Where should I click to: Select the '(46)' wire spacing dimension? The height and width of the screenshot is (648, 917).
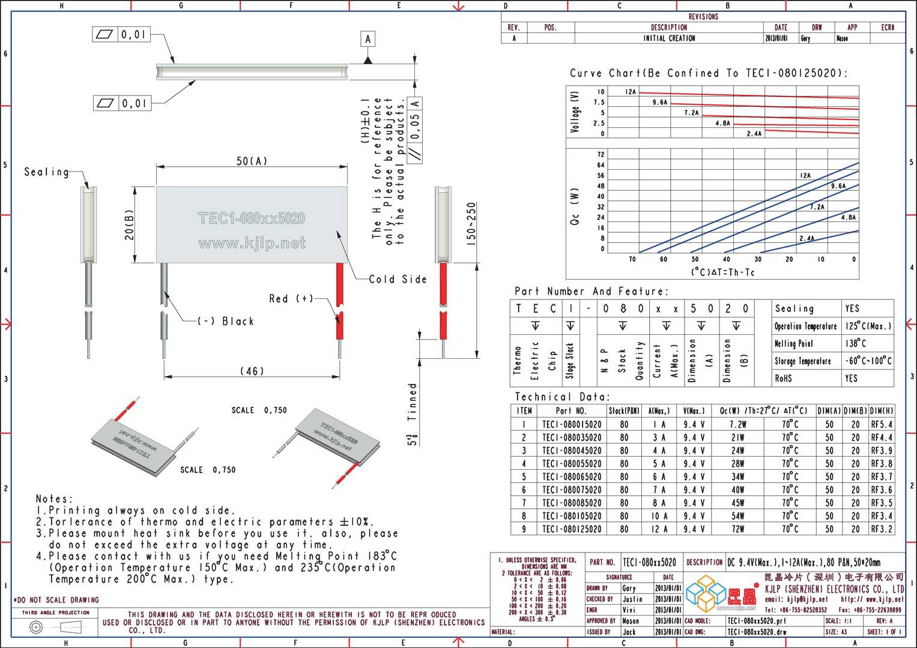click(x=252, y=371)
